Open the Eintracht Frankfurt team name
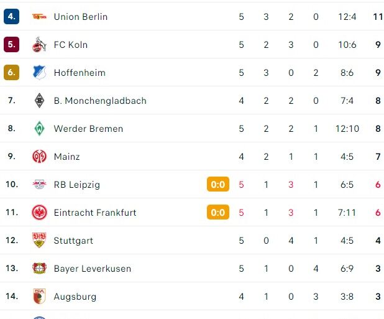The width and height of the screenshot is (384, 319). click(x=95, y=213)
